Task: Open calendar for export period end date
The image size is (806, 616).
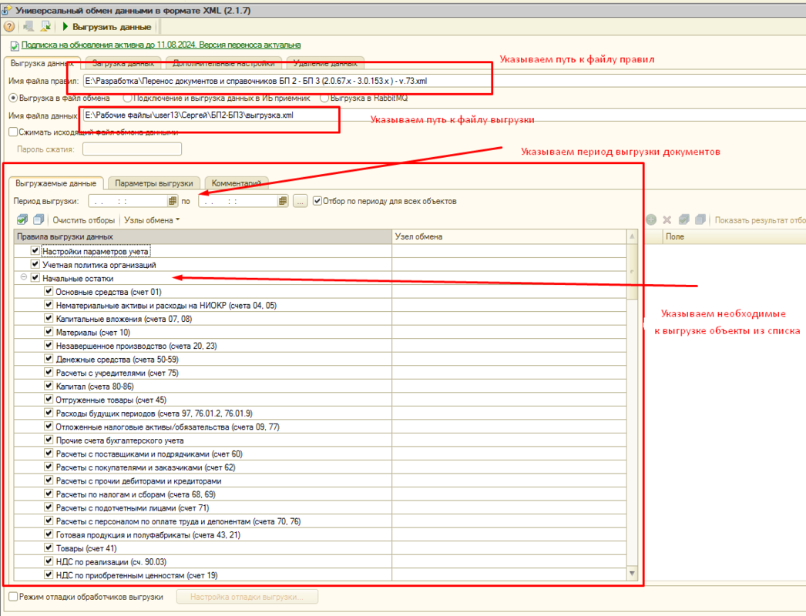Action: point(283,201)
